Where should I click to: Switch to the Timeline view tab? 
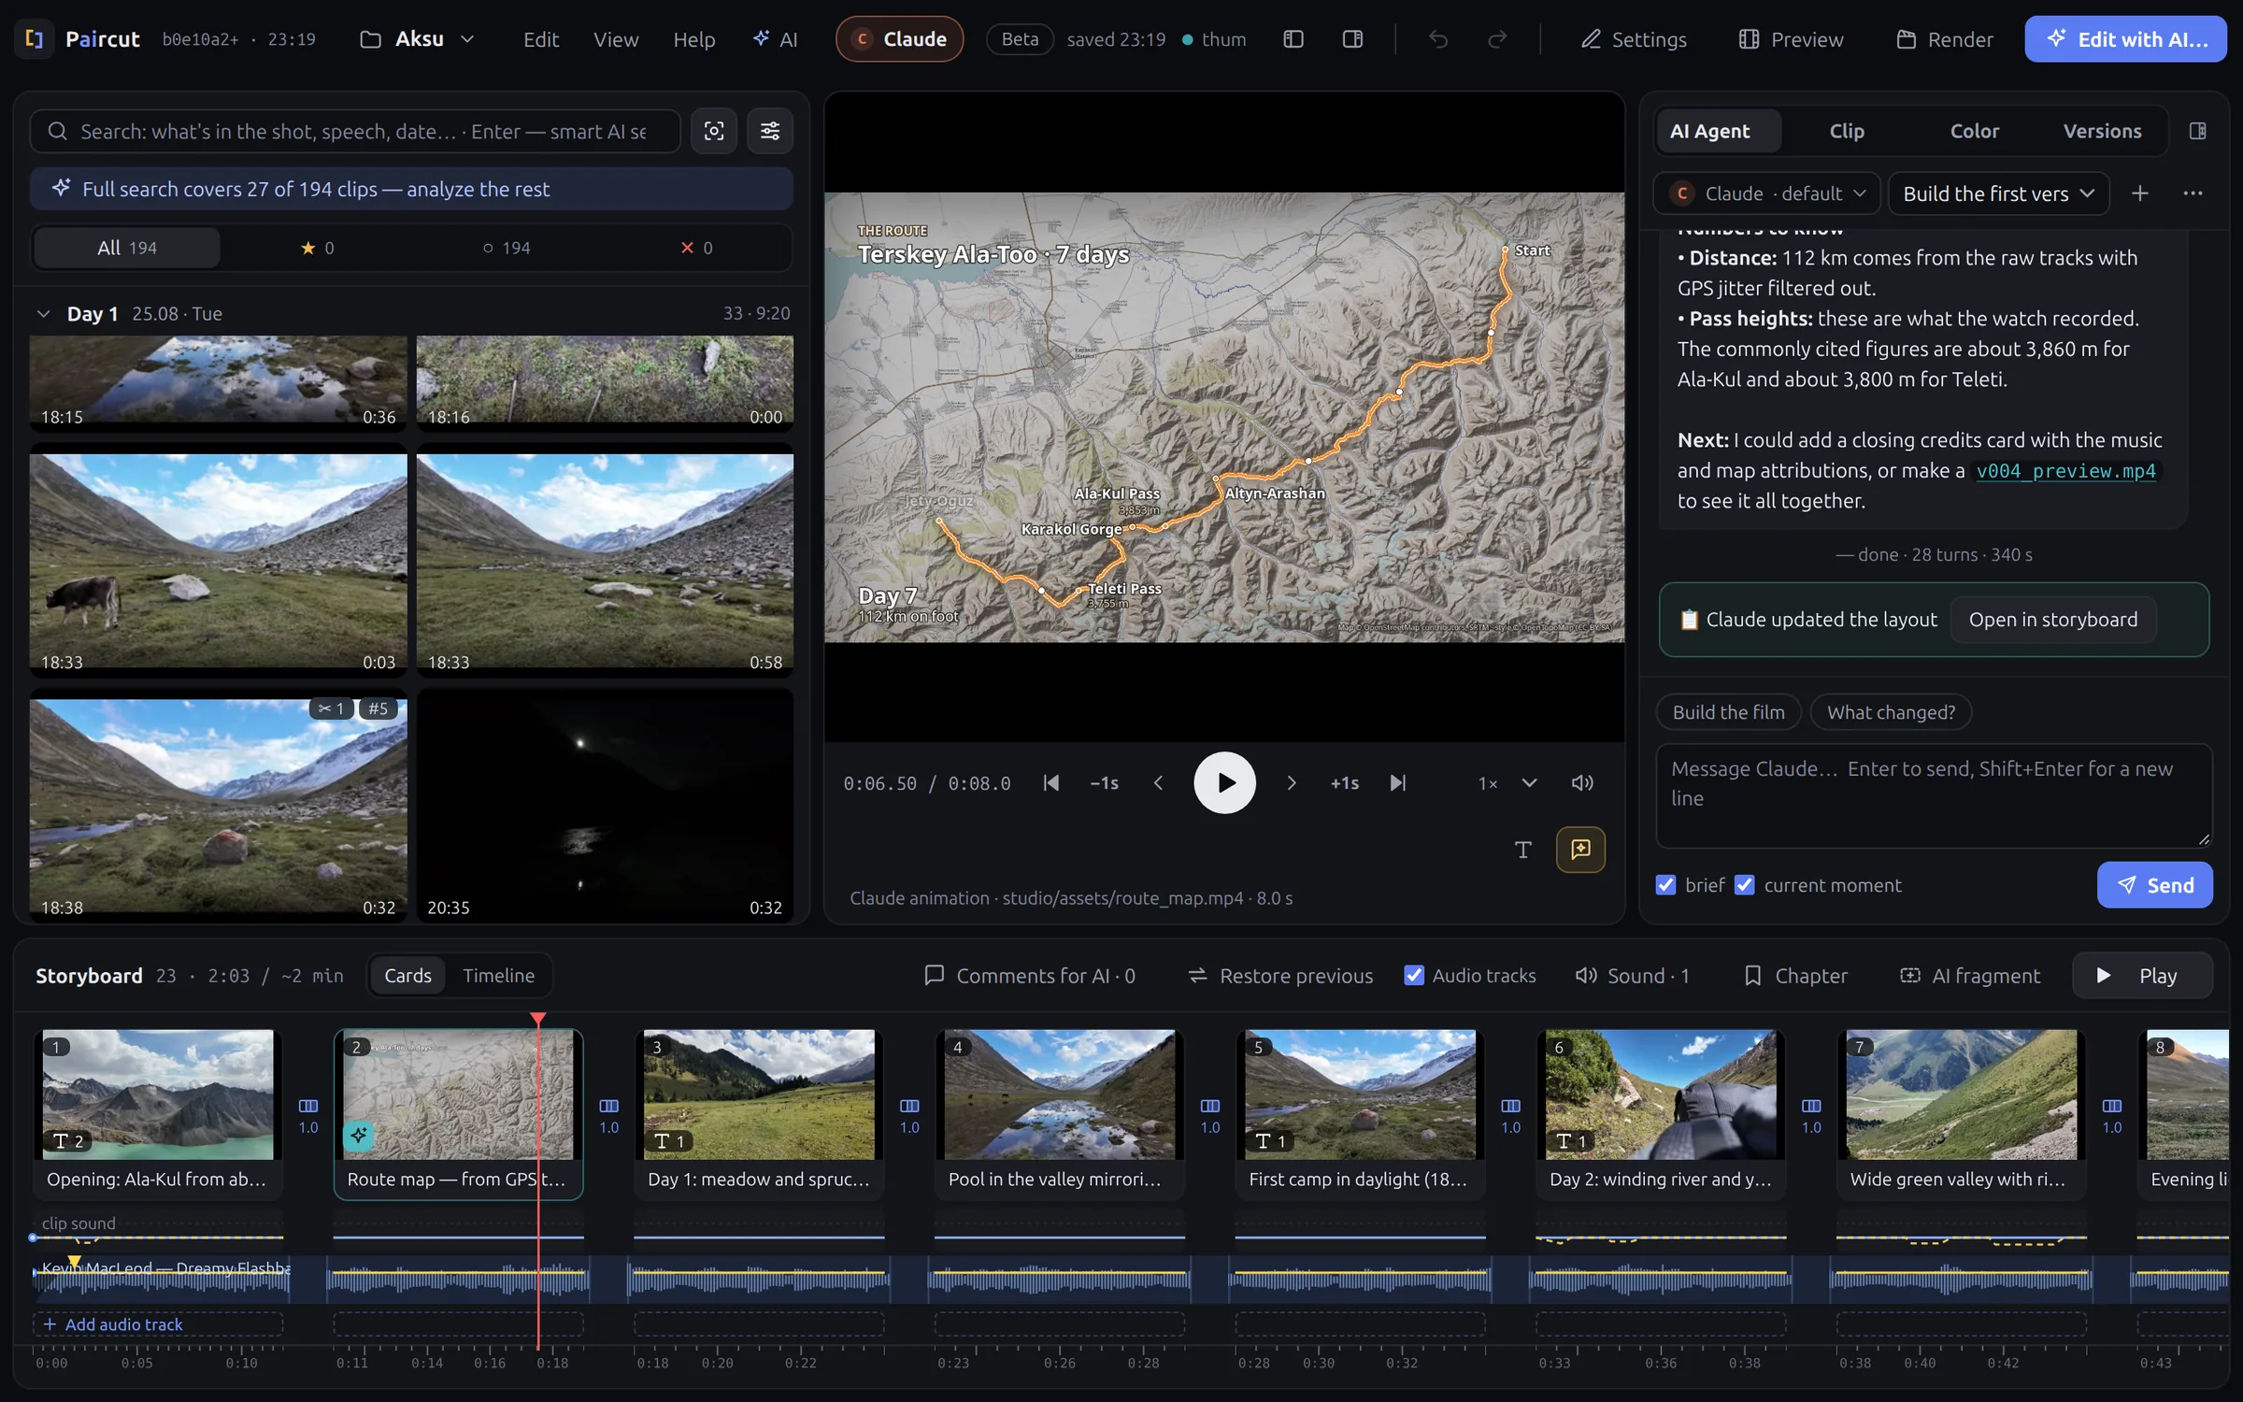click(499, 976)
